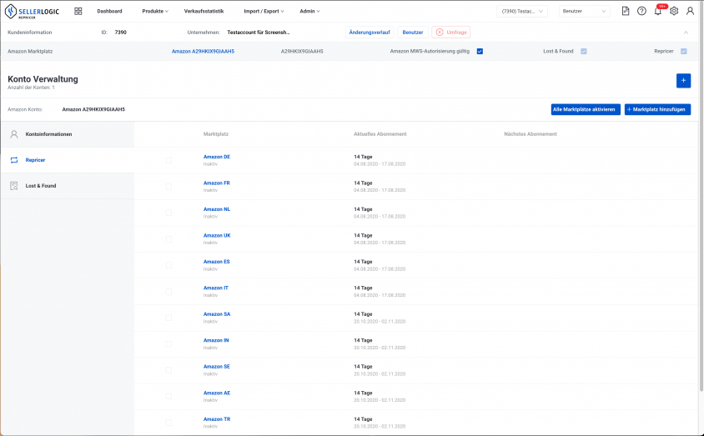This screenshot has width=704, height=436.
Task: Check the Amazon ES row checkbox
Action: coord(168,265)
